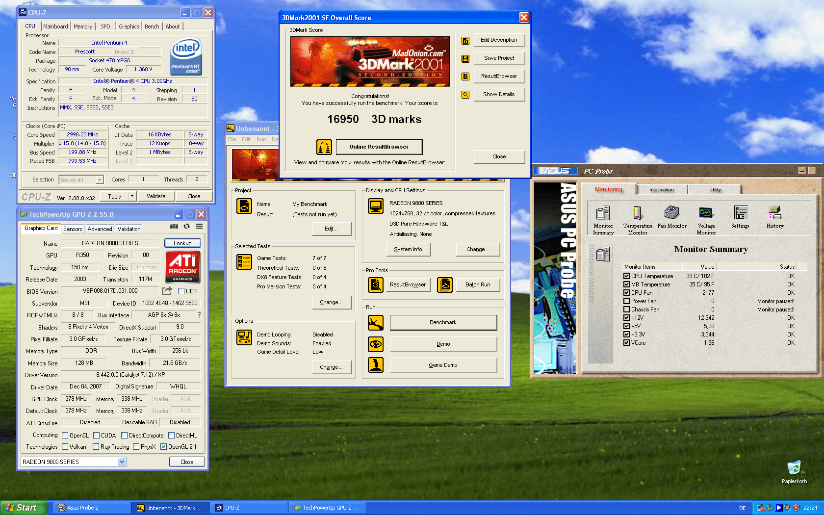Toggle the CUDA checkbox
Image resolution: width=824 pixels, height=515 pixels.
point(97,436)
